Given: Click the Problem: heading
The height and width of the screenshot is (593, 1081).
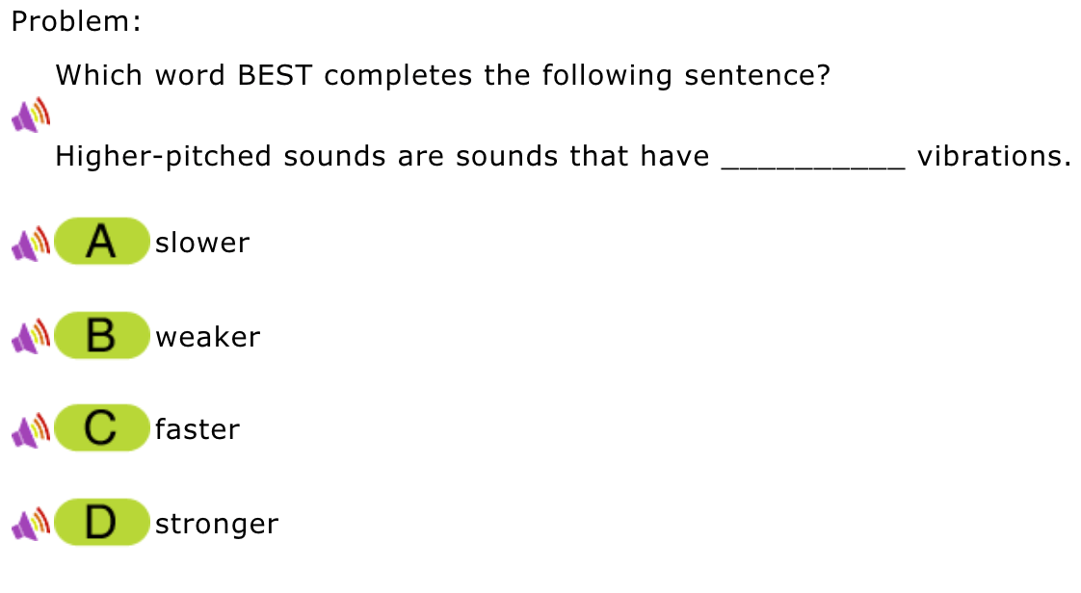Looking at the screenshot, I should (76, 21).
